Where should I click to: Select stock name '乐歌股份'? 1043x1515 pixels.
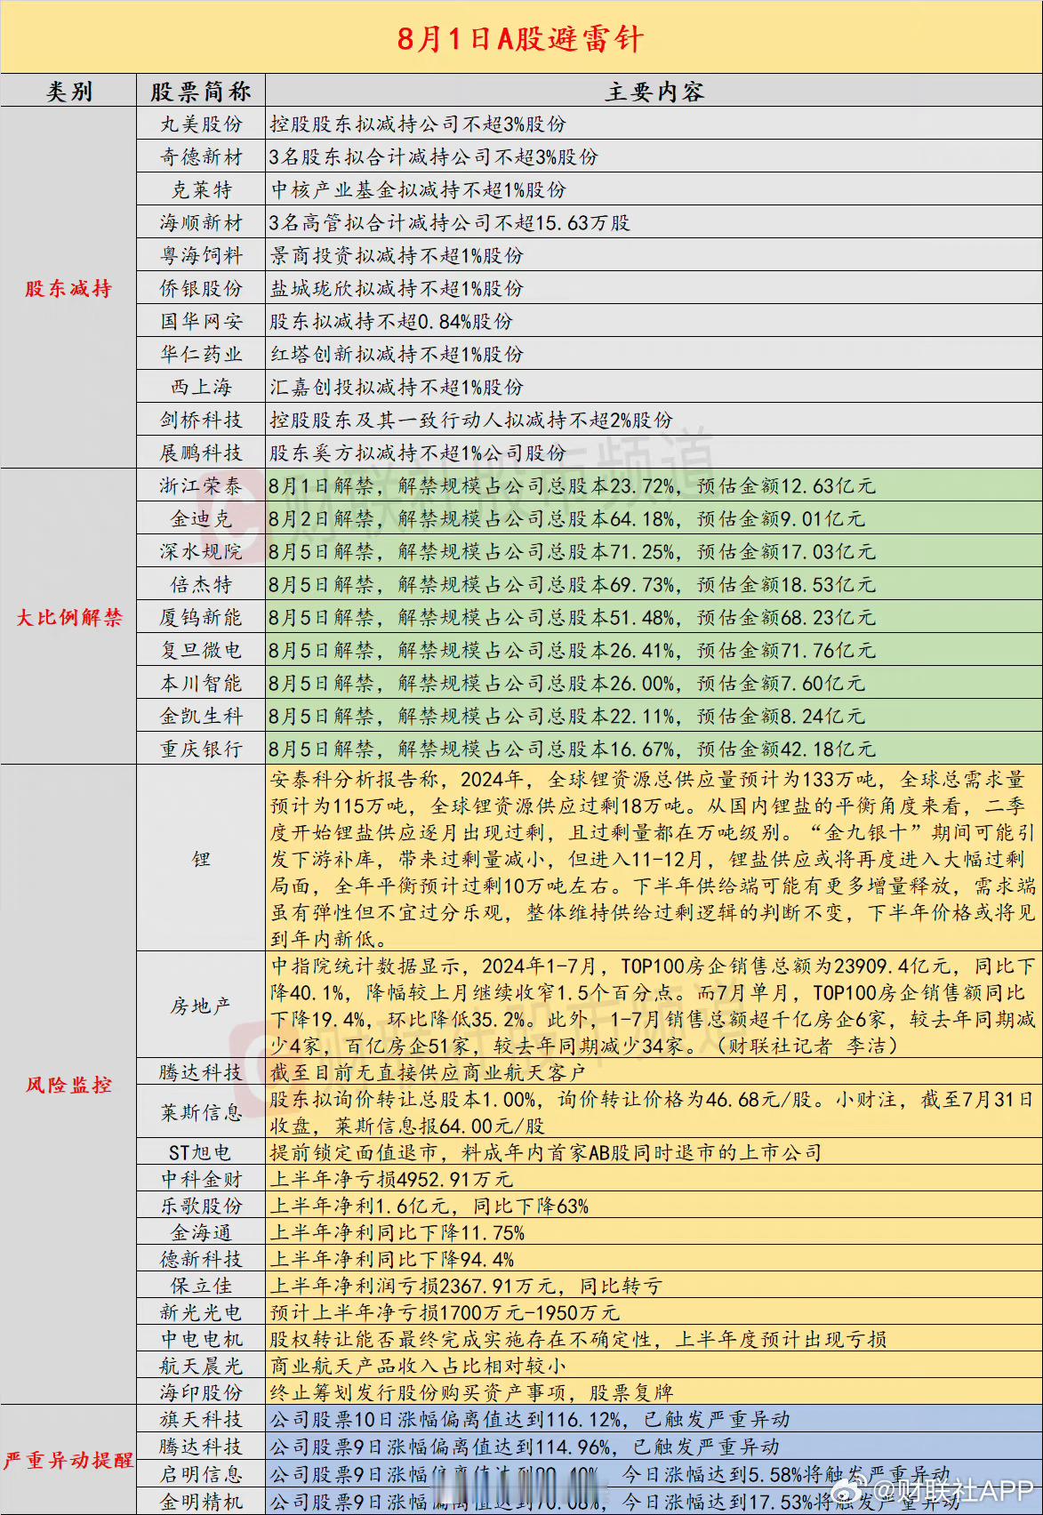tap(201, 1206)
